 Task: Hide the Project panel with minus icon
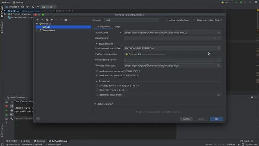pos(38,7)
